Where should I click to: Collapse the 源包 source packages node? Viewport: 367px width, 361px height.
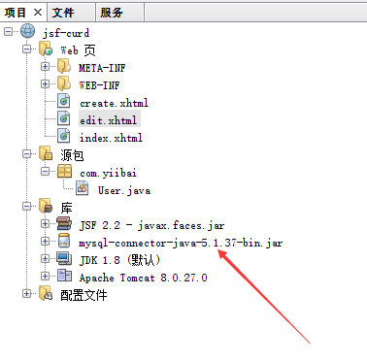click(27, 153)
